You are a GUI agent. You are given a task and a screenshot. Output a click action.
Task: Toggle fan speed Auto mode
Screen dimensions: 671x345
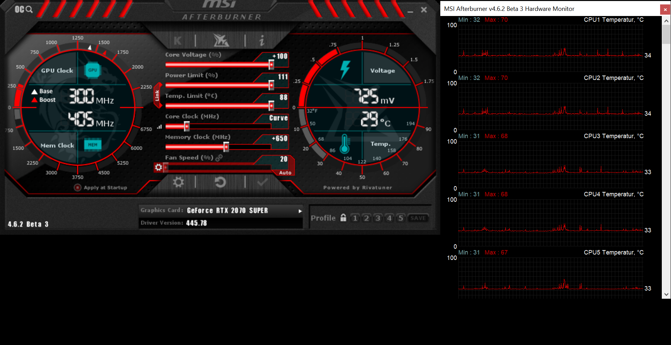(x=285, y=172)
